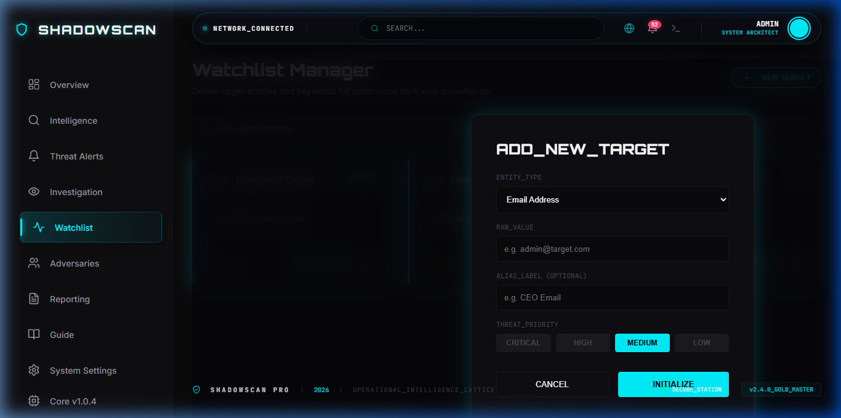Screen dimensions: 841x418
Task: Click NETWORK_CONNECTED status indicator
Action: click(248, 28)
